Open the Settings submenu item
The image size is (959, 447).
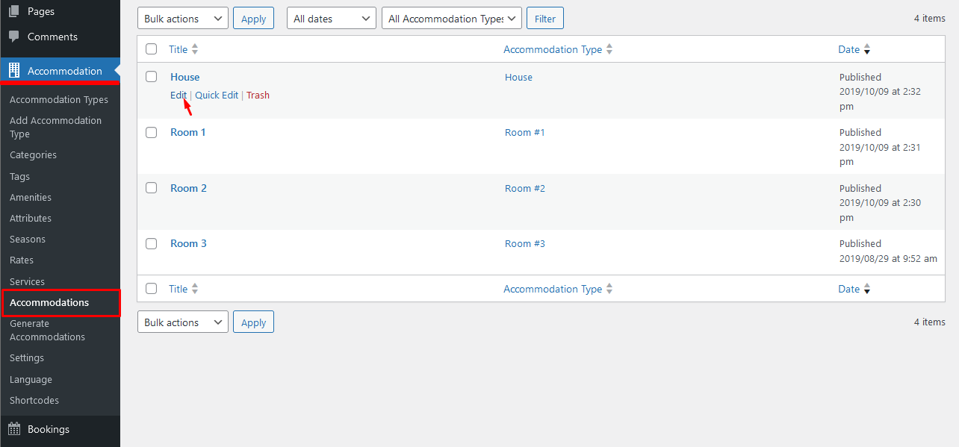click(27, 358)
